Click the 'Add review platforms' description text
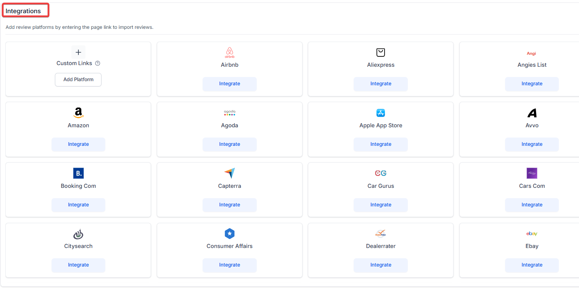The image size is (579, 297). 80,27
